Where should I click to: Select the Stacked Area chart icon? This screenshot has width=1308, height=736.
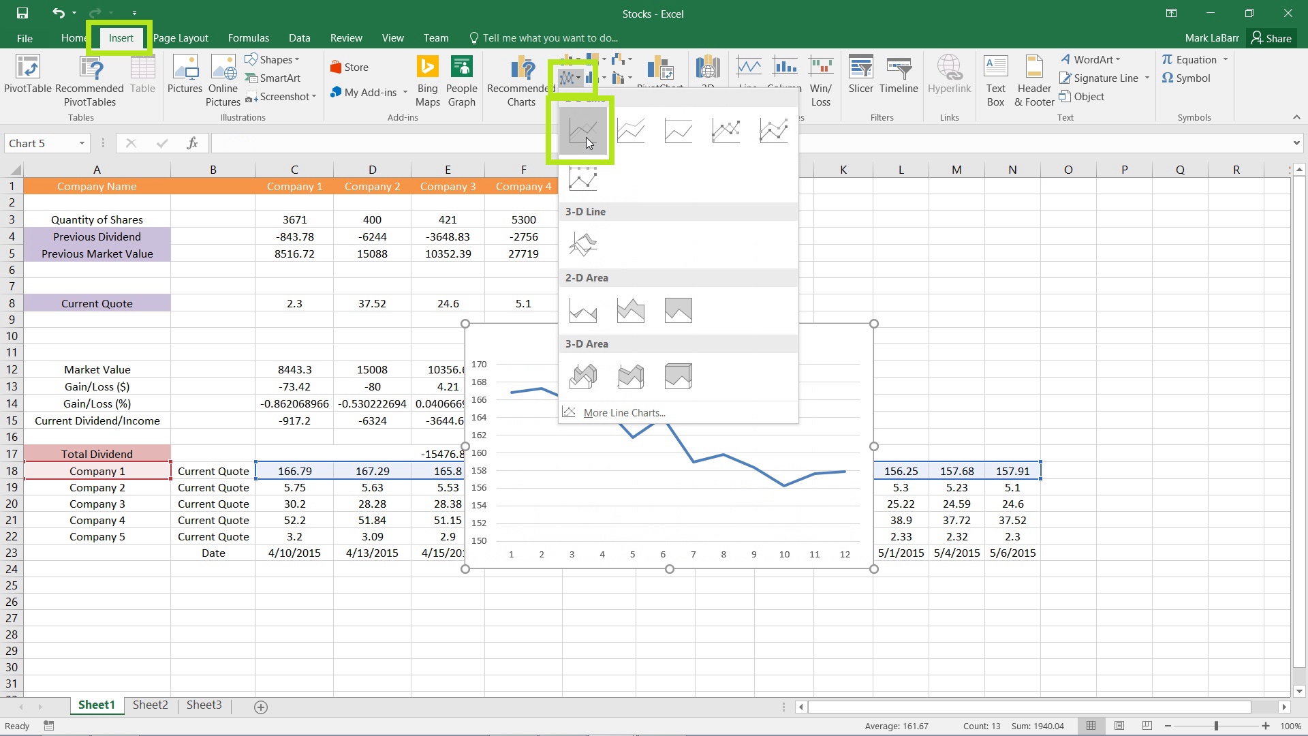pos(631,310)
